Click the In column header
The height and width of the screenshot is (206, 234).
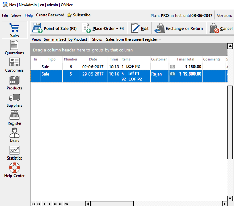[x=35, y=59]
